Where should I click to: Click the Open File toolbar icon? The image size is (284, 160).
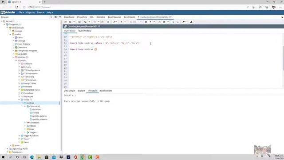66,22
